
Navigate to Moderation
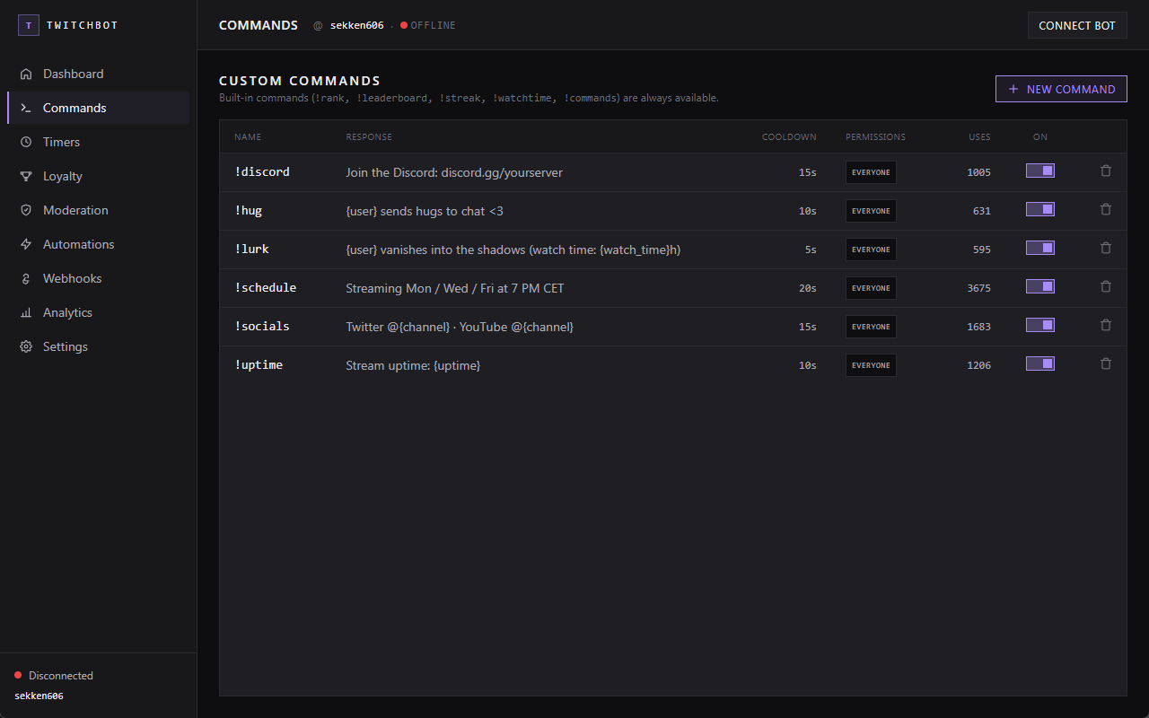98,210
